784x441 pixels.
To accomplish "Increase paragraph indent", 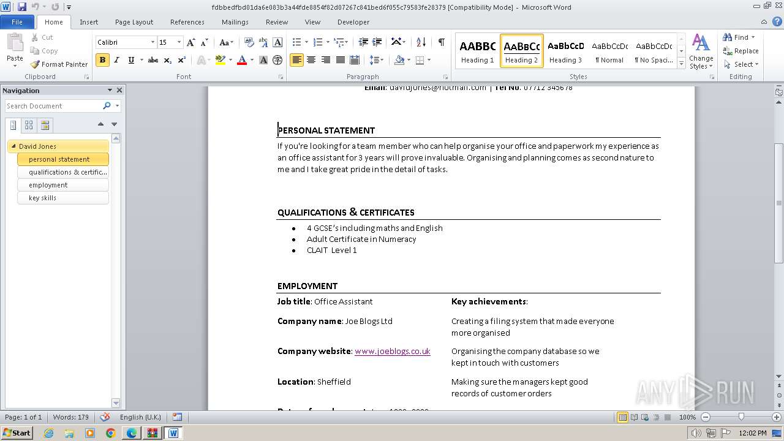I will tap(377, 42).
